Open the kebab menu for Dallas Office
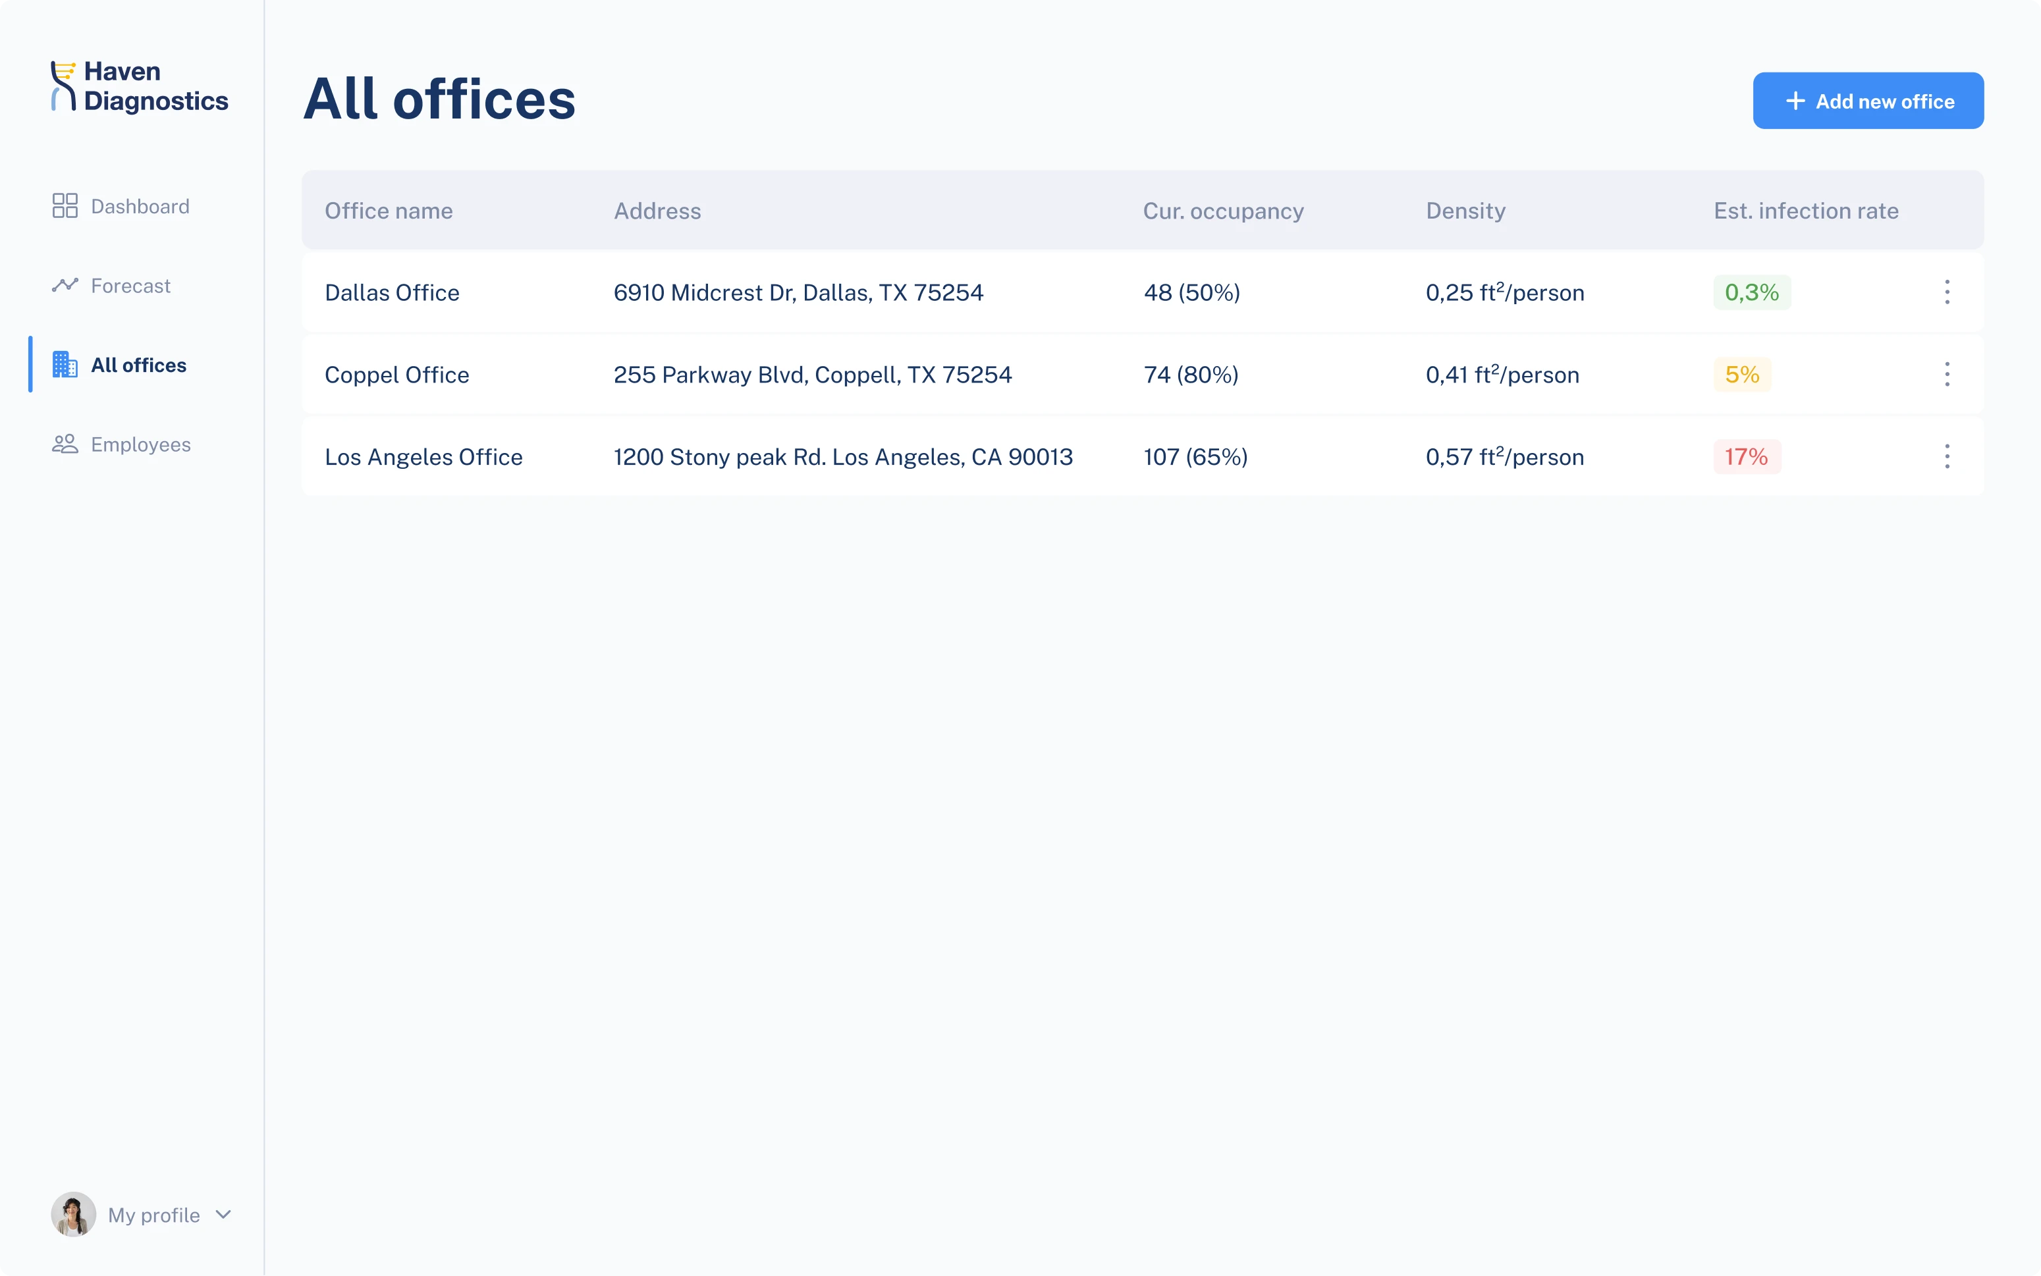The height and width of the screenshot is (1276, 2041). [x=1946, y=292]
